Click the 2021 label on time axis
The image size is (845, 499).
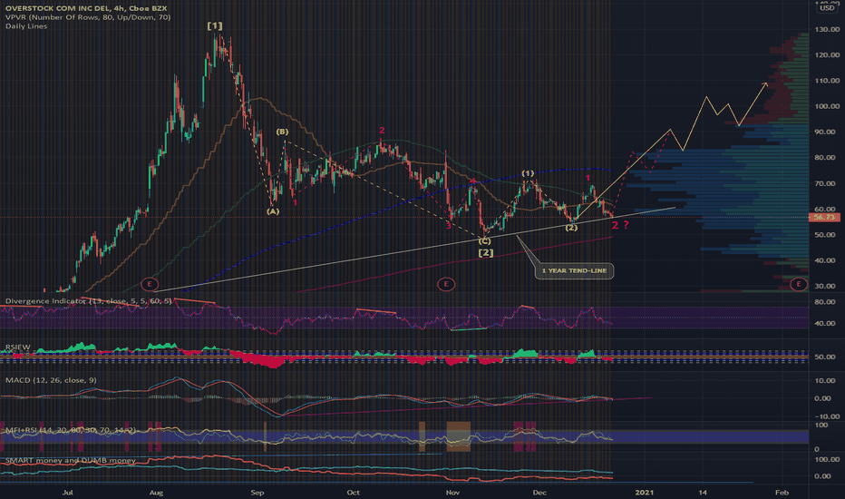coord(645,493)
